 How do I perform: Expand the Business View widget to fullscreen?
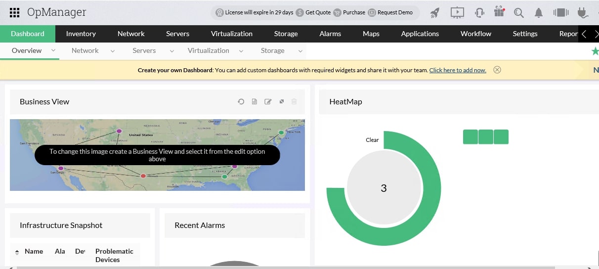(281, 101)
